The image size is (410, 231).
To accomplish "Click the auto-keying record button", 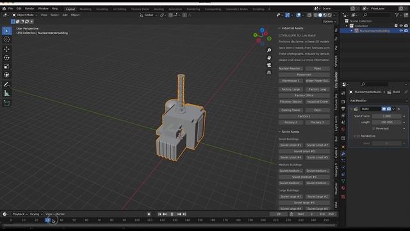I will [149, 214].
